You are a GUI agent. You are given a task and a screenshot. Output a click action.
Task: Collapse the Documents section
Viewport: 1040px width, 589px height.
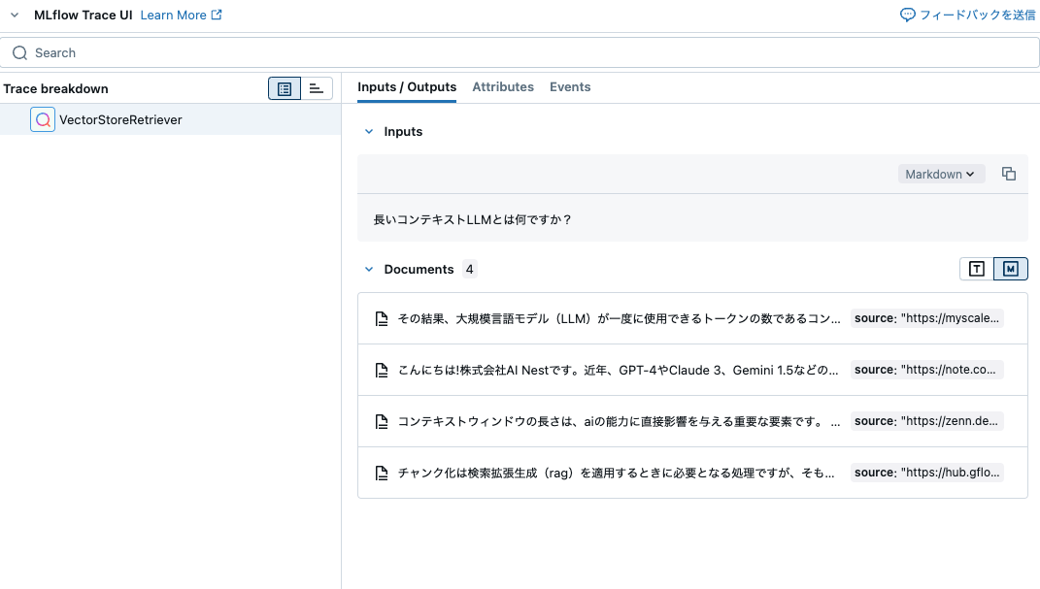click(x=369, y=269)
